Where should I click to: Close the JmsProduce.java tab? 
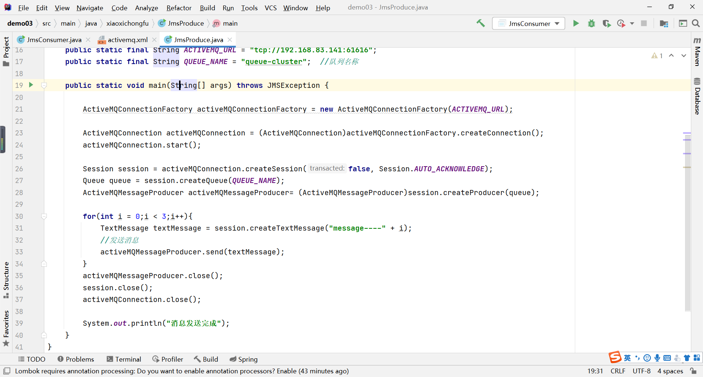[230, 40]
